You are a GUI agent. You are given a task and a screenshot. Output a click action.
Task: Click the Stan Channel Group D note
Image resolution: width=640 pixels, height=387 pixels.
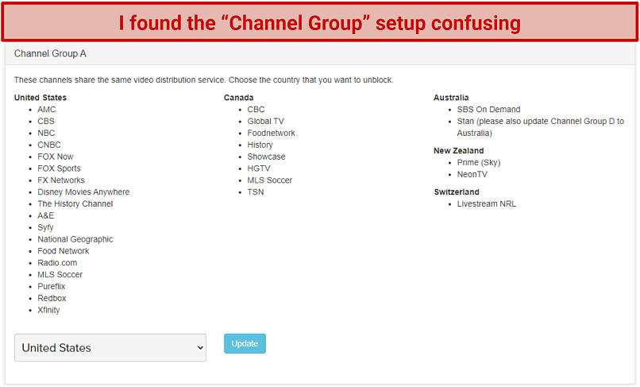pos(541,127)
